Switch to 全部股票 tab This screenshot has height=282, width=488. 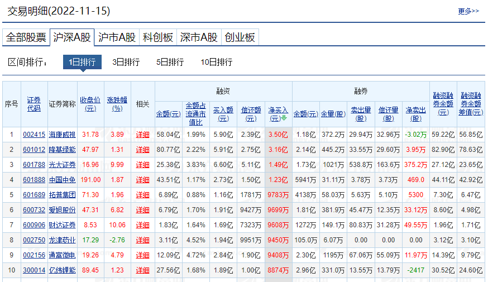point(26,37)
